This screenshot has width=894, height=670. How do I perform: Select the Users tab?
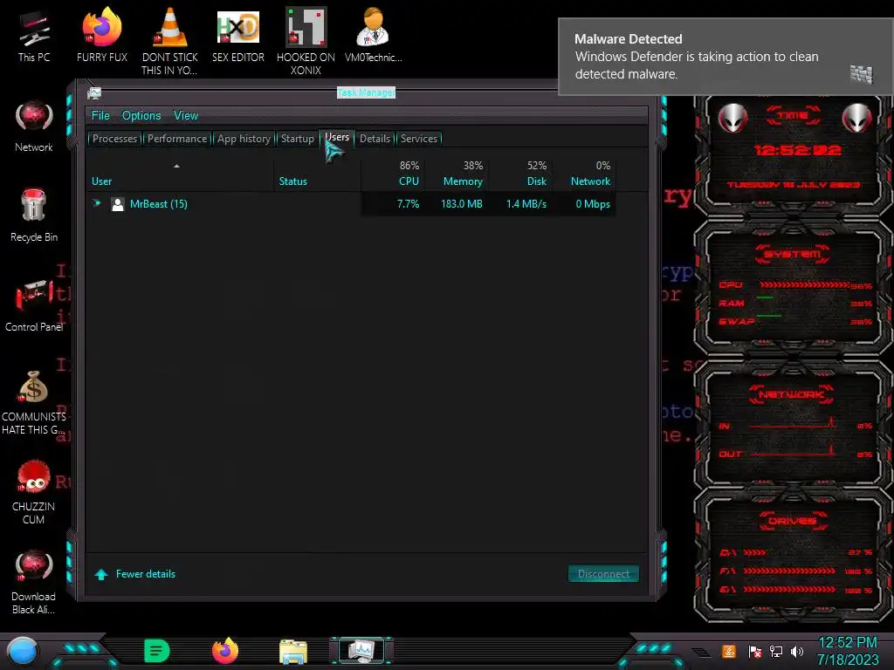[x=337, y=137]
